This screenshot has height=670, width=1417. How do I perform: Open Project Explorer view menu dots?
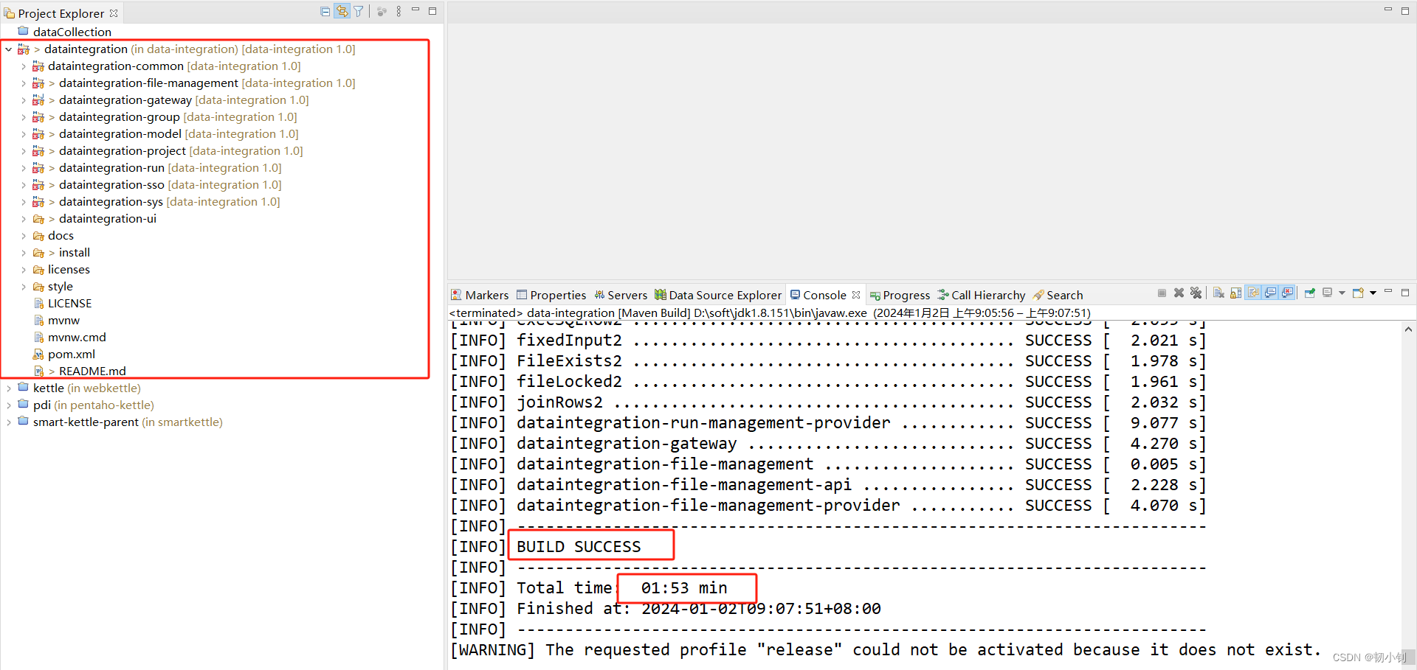click(399, 11)
